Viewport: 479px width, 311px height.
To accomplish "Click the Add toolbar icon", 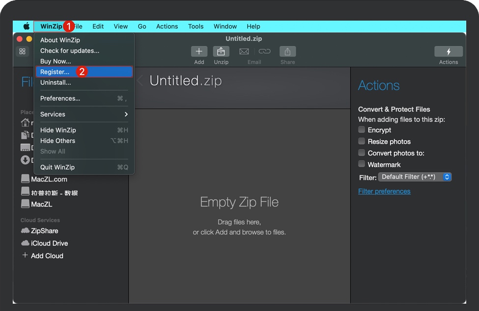I will point(199,52).
